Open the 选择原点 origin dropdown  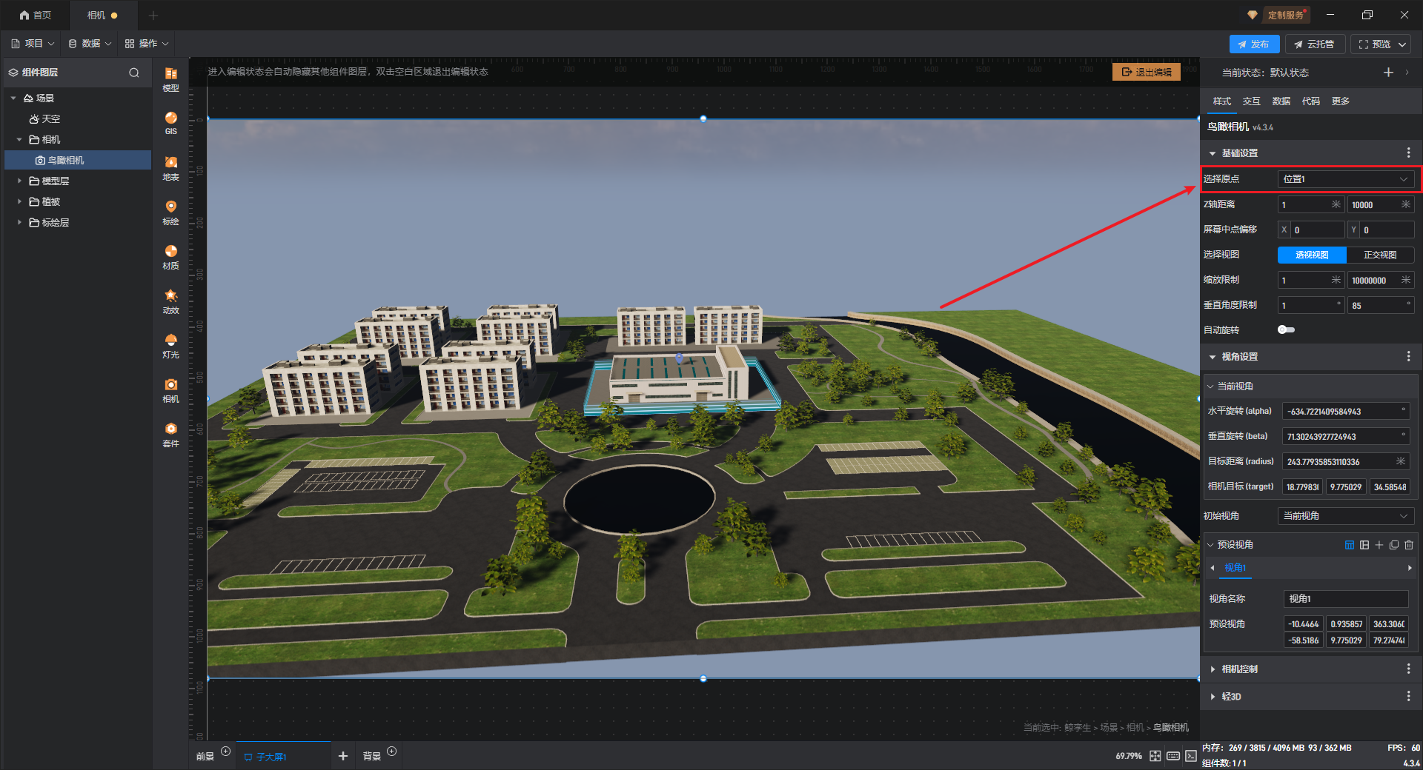point(1344,179)
